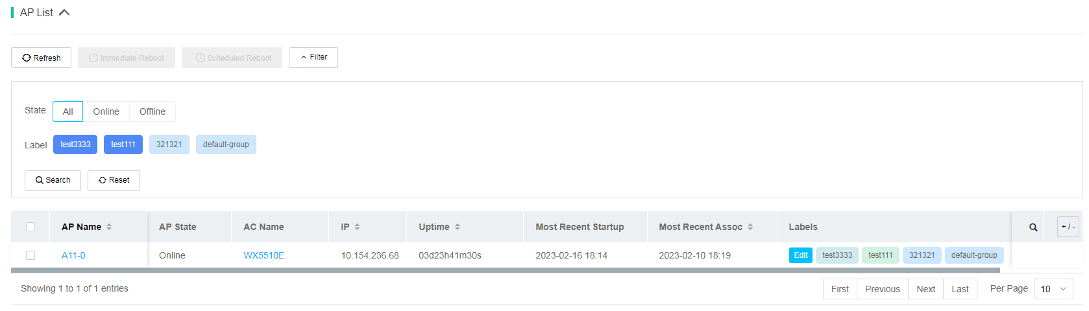
Task: Collapse the AP List section chevron
Action: (x=64, y=12)
